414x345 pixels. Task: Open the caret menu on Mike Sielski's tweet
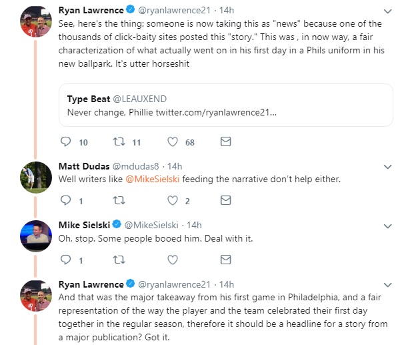coord(388,225)
